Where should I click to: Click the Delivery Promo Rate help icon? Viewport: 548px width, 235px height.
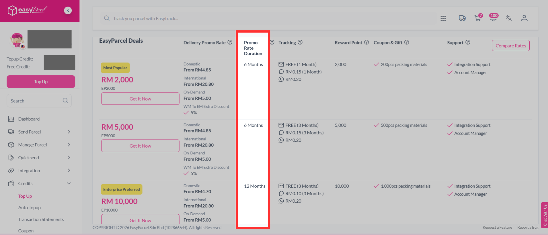pos(230,42)
